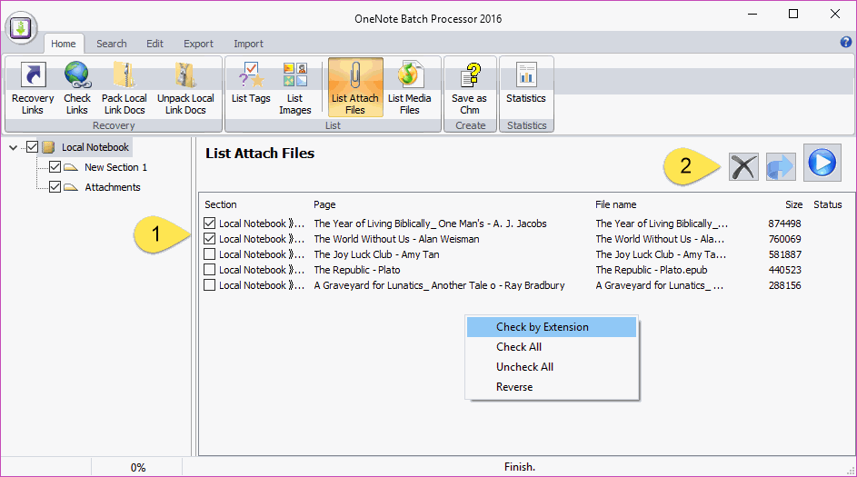
Task: Click size value 288156
Action: coord(784,285)
